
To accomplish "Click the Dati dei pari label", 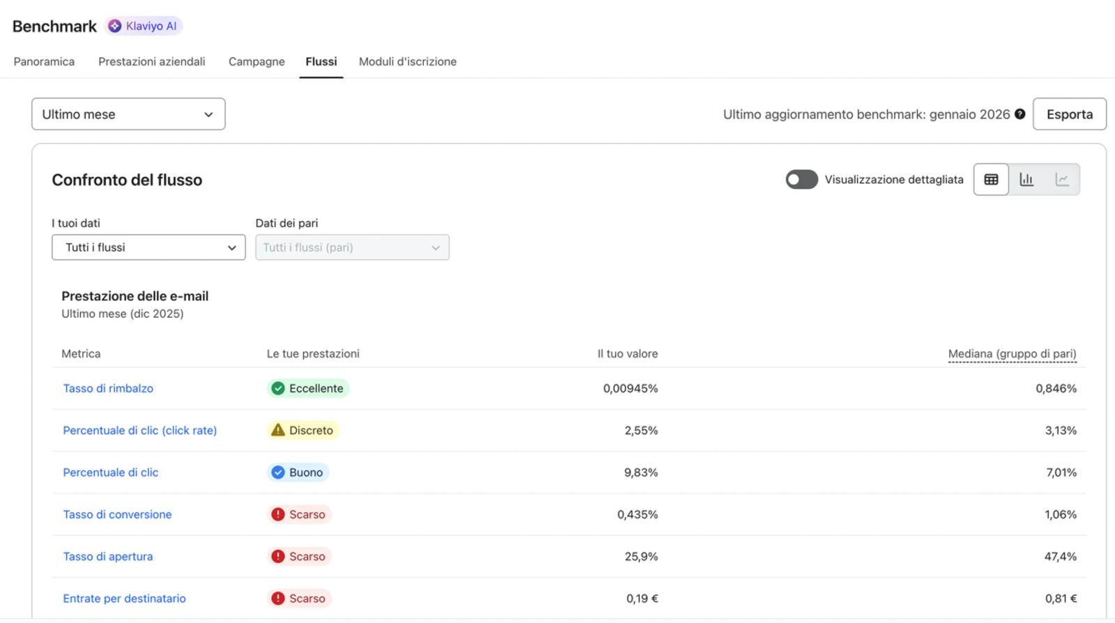I will pyautogui.click(x=286, y=223).
